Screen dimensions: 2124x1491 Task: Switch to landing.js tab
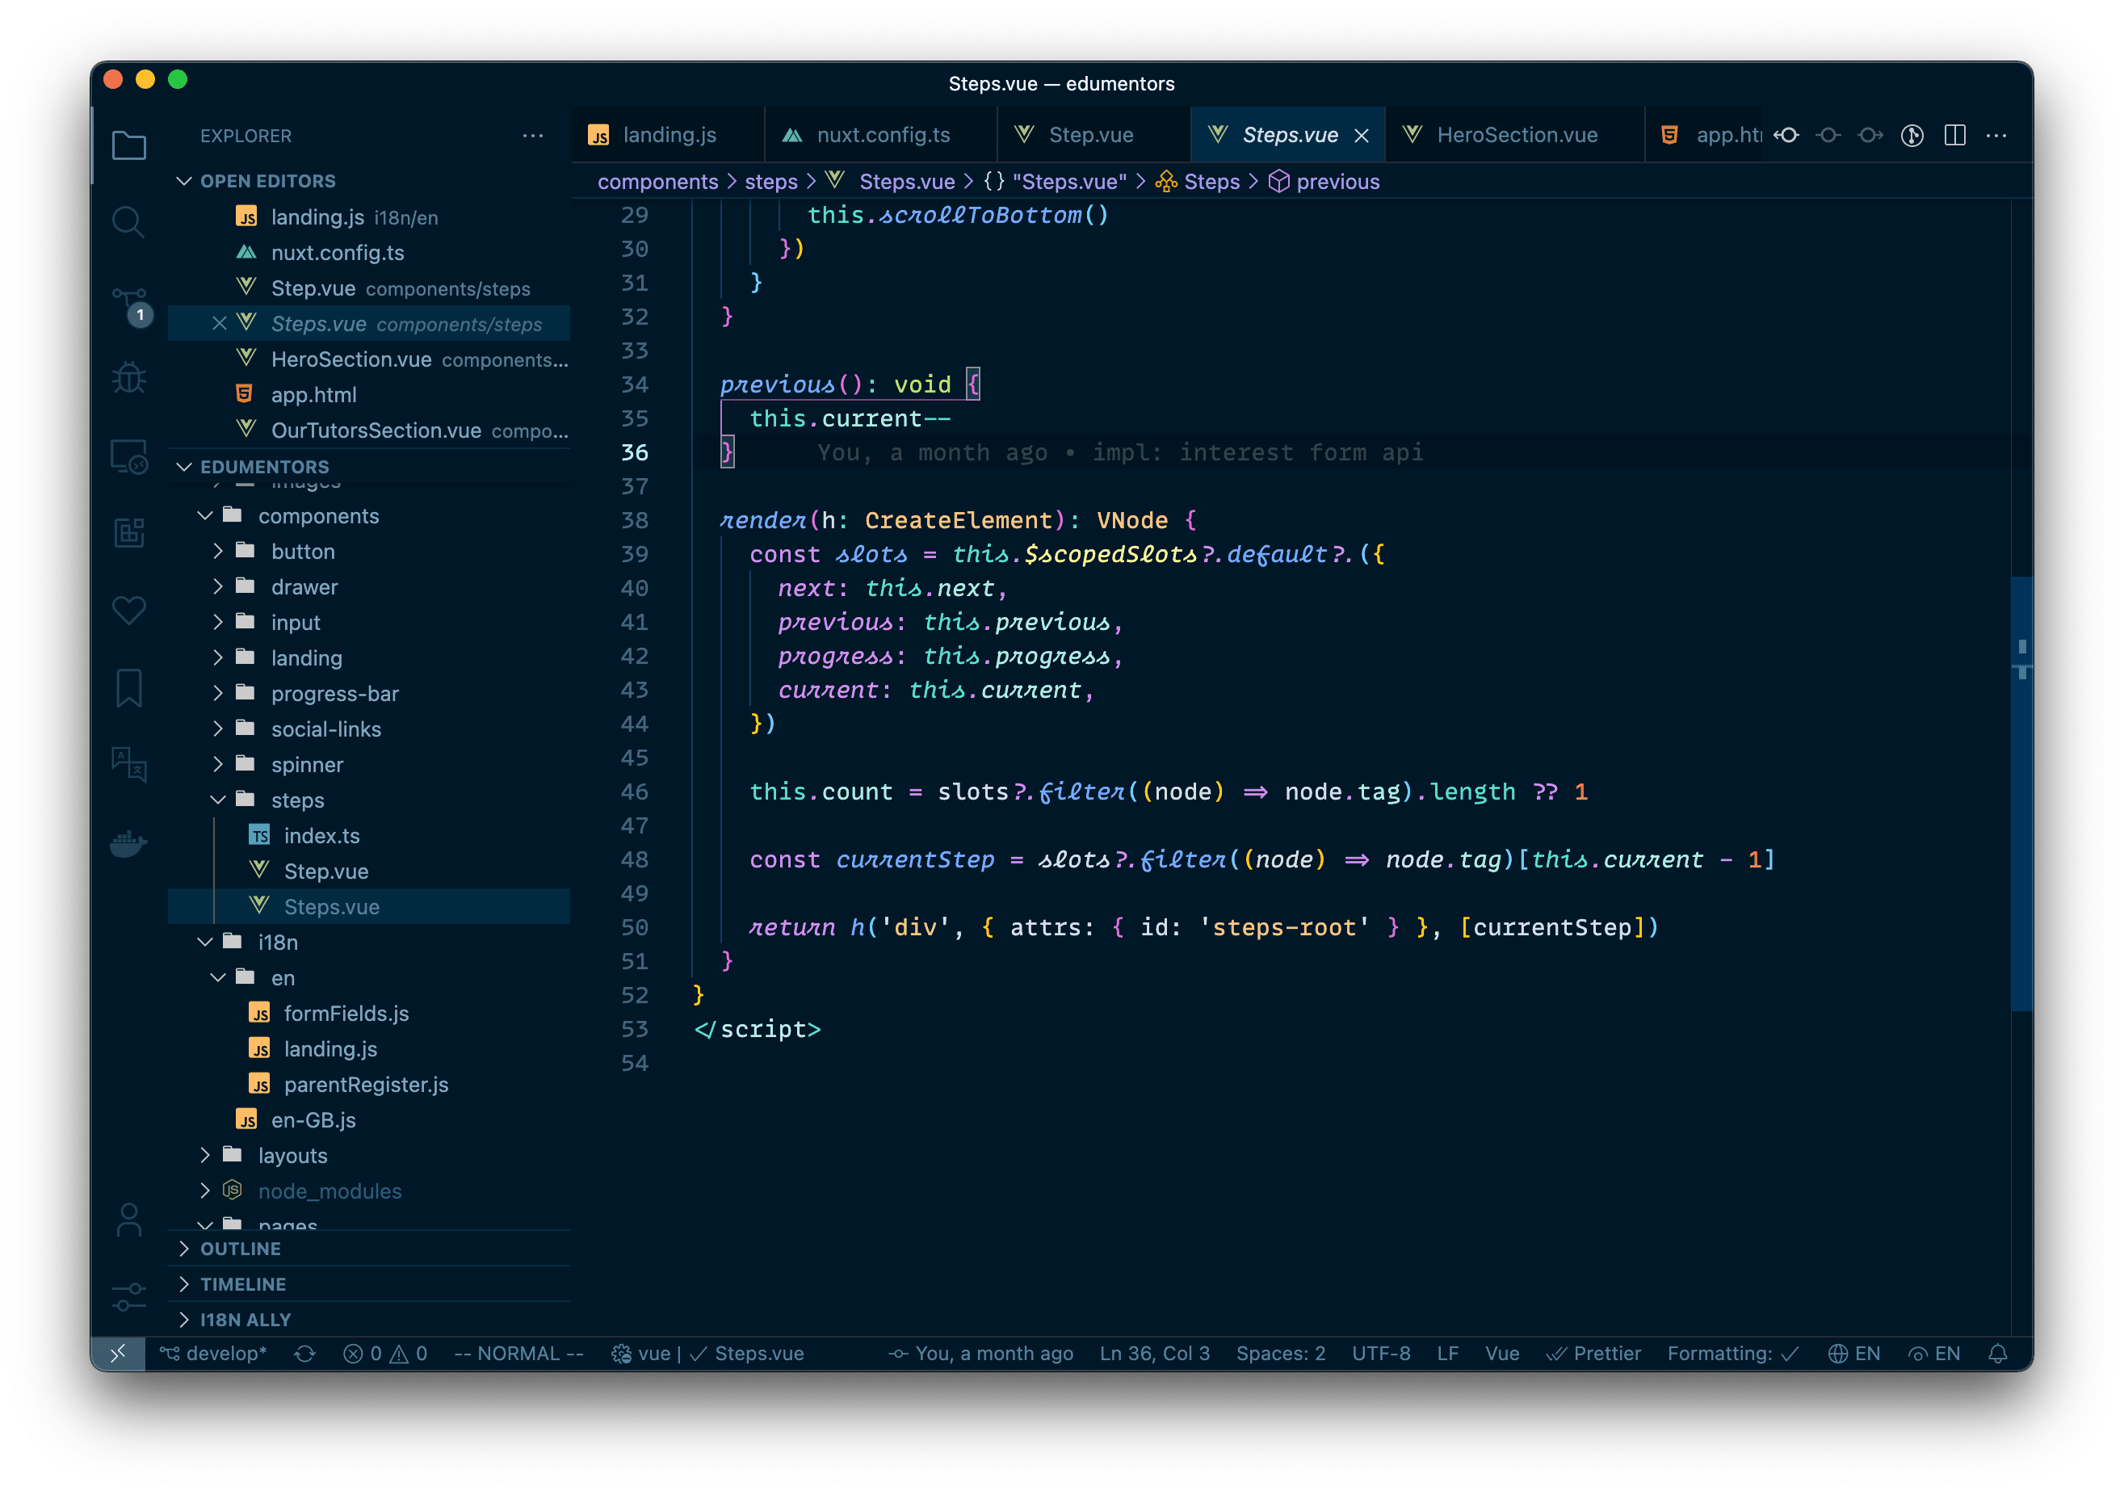(x=667, y=135)
